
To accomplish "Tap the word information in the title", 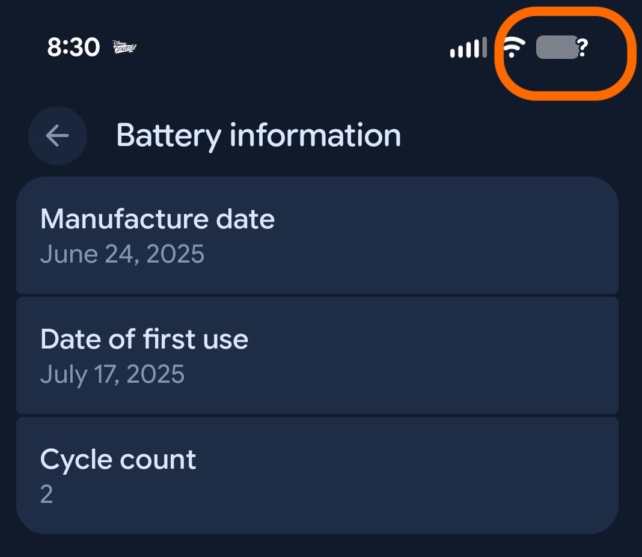I will click(x=316, y=135).
